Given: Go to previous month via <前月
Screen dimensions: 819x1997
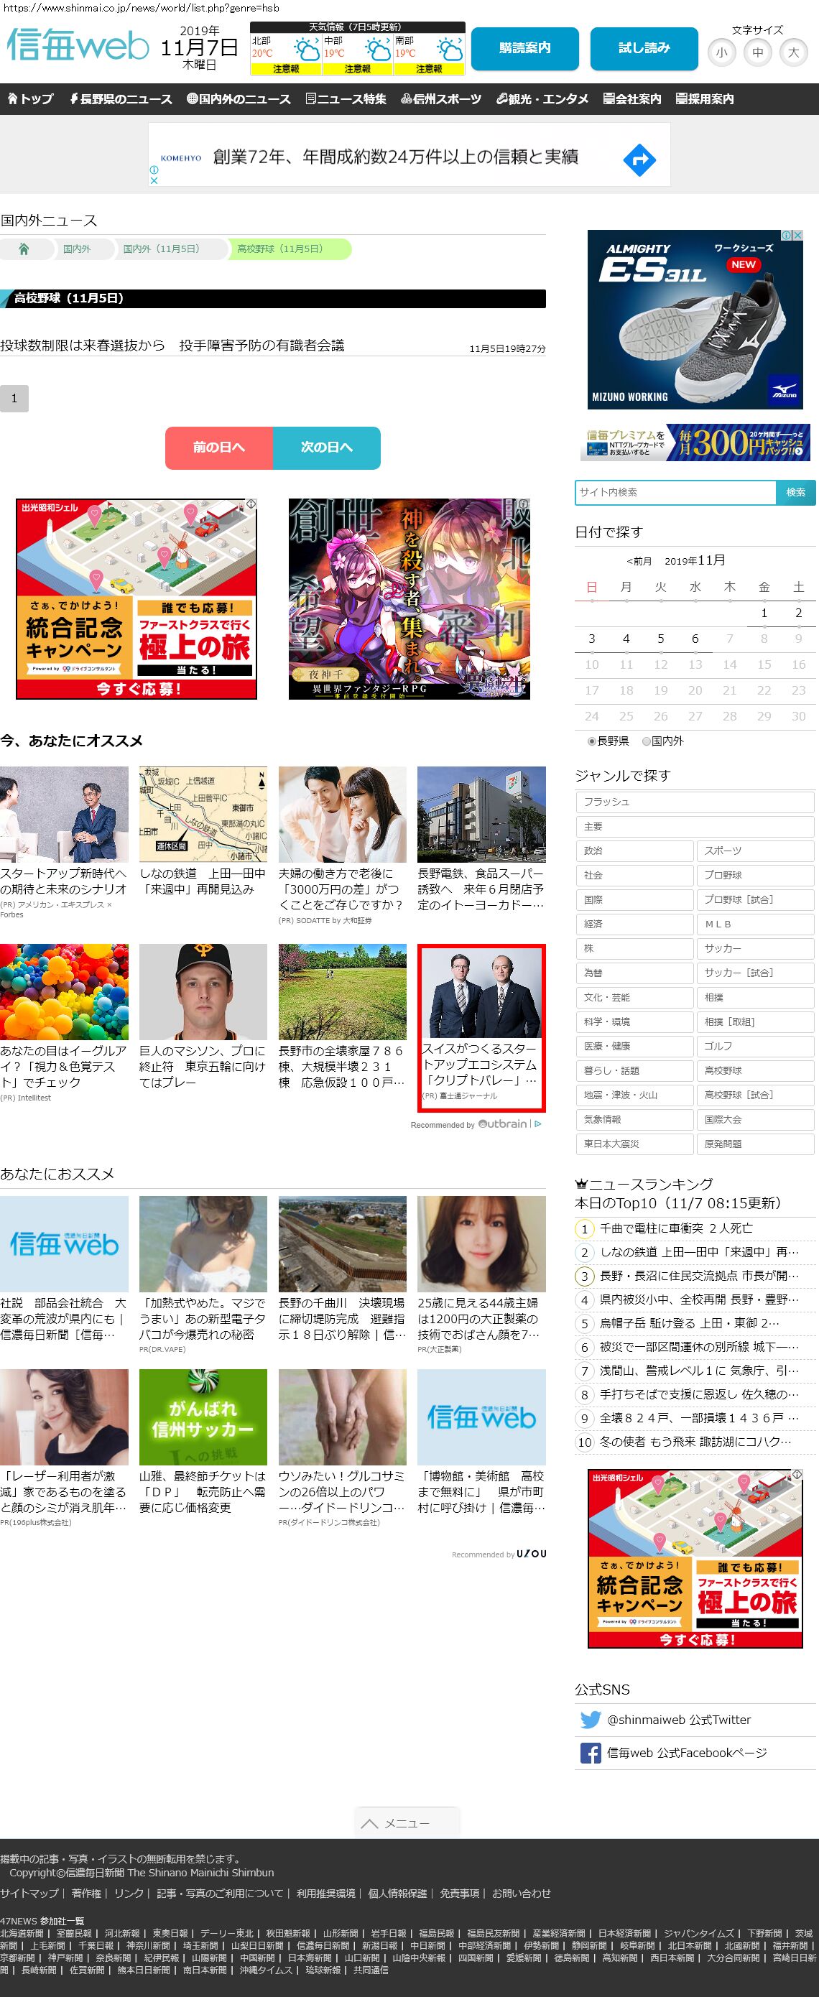Looking at the screenshot, I should (x=639, y=561).
